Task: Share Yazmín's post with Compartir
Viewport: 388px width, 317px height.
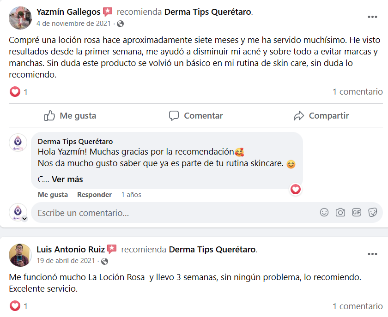Action: pyautogui.click(x=321, y=116)
